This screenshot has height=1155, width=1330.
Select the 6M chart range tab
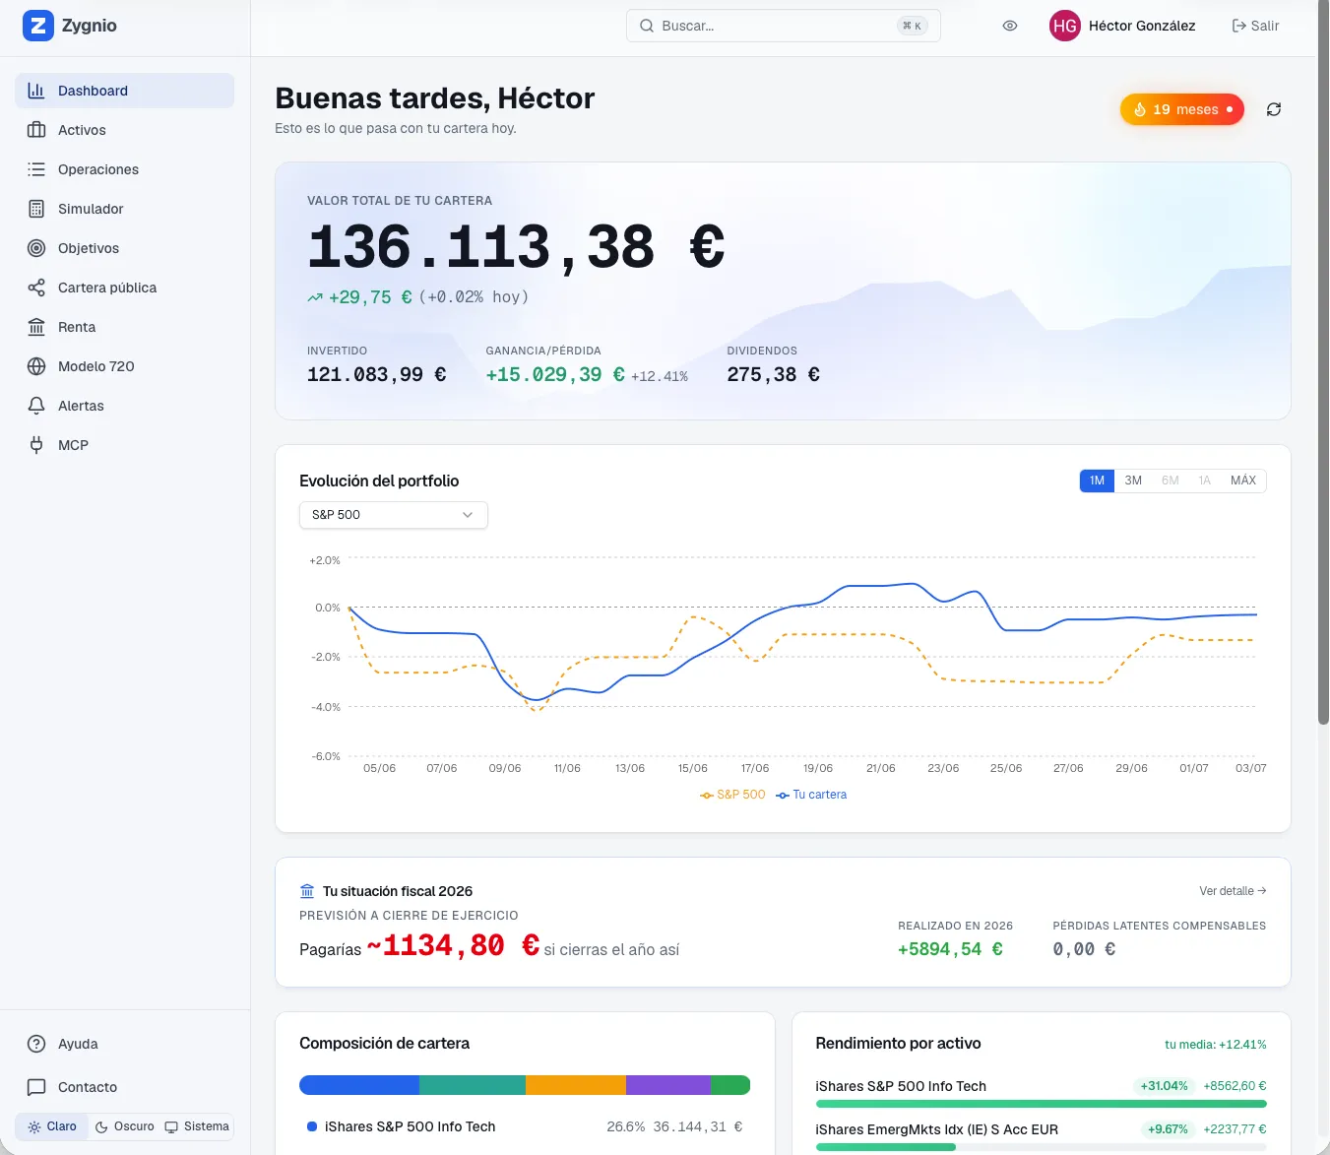click(1170, 481)
